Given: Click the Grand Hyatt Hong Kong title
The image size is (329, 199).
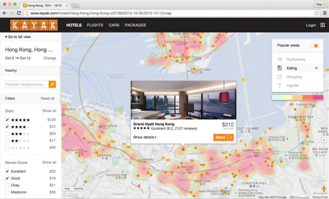Looking at the screenshot, I should [x=154, y=124].
